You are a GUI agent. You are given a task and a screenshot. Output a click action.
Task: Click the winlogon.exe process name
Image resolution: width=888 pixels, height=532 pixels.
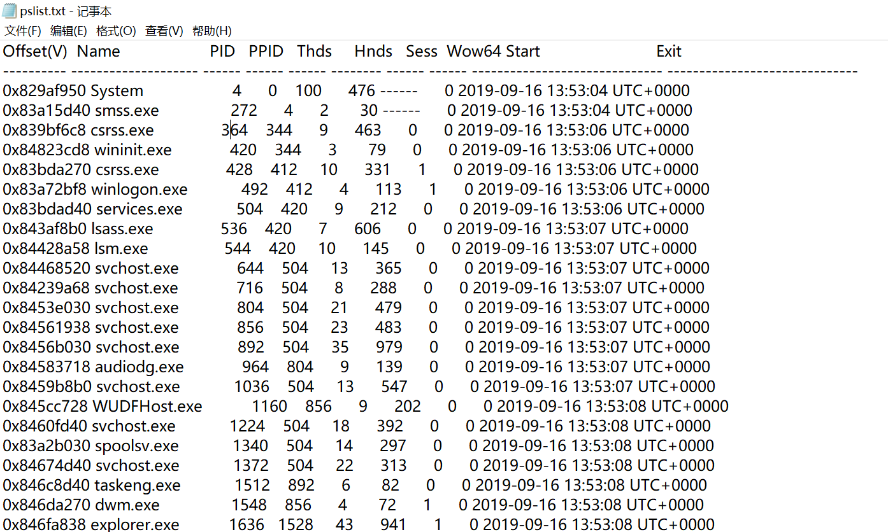(x=140, y=190)
